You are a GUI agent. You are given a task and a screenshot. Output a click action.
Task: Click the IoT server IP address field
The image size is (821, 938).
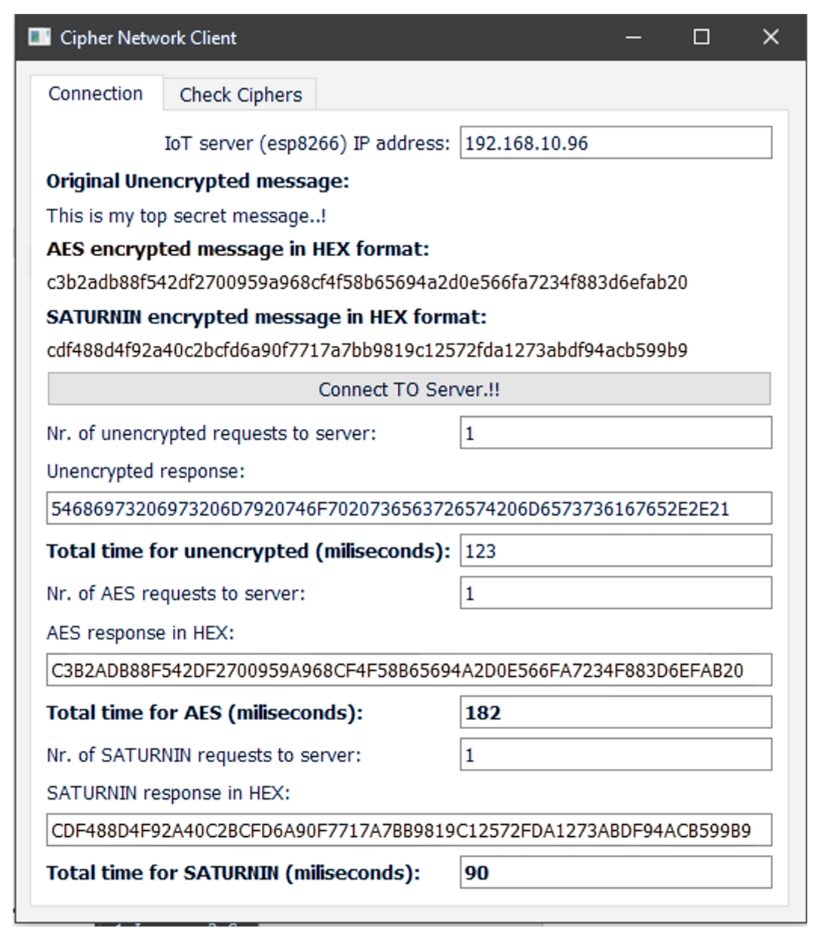pyautogui.click(x=615, y=143)
